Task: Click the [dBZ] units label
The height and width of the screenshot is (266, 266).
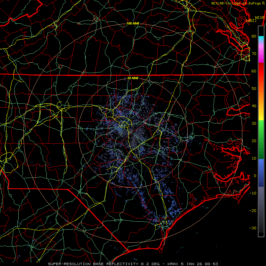Action: [x=251, y=21]
